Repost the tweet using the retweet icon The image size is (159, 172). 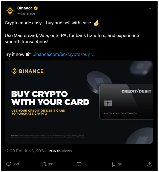(x=44, y=164)
